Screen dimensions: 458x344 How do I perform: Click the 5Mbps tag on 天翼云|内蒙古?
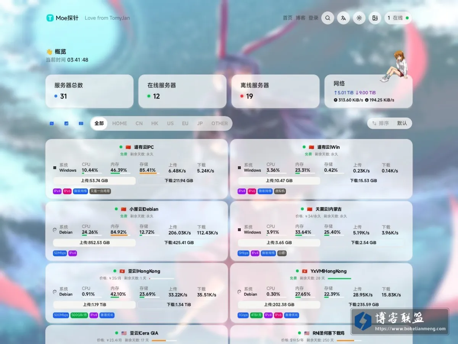(x=244, y=253)
